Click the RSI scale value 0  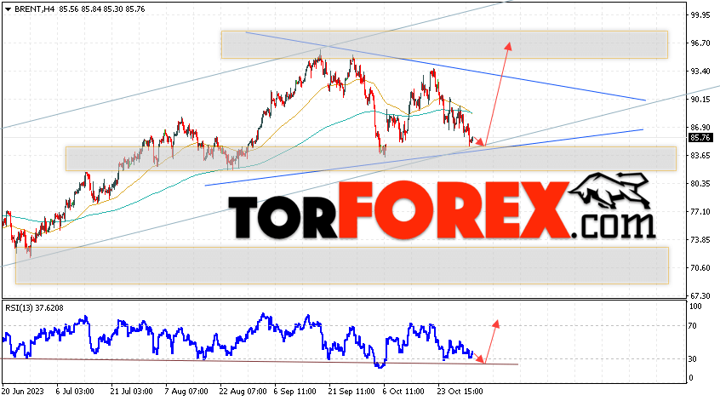692,378
